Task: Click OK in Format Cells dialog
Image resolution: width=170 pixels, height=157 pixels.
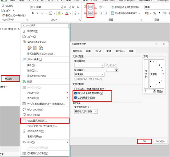Action: [145, 141]
